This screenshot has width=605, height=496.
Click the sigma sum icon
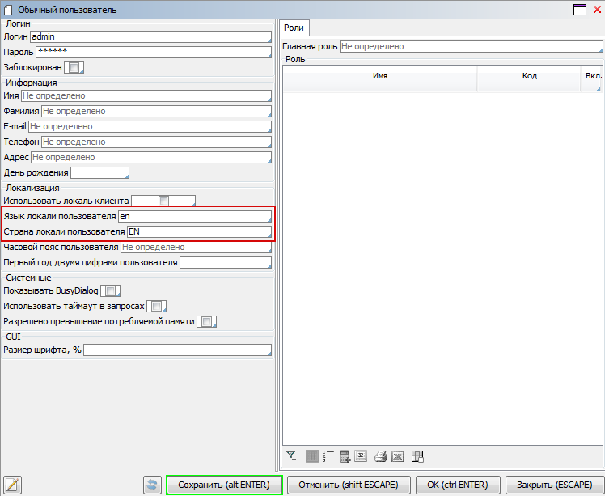click(362, 456)
